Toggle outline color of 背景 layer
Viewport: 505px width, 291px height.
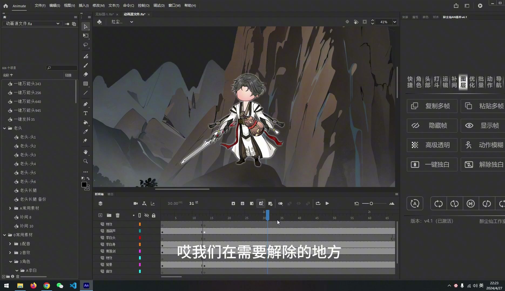(140, 265)
